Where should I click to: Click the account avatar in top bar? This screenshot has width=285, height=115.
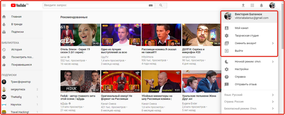pos(272,5)
